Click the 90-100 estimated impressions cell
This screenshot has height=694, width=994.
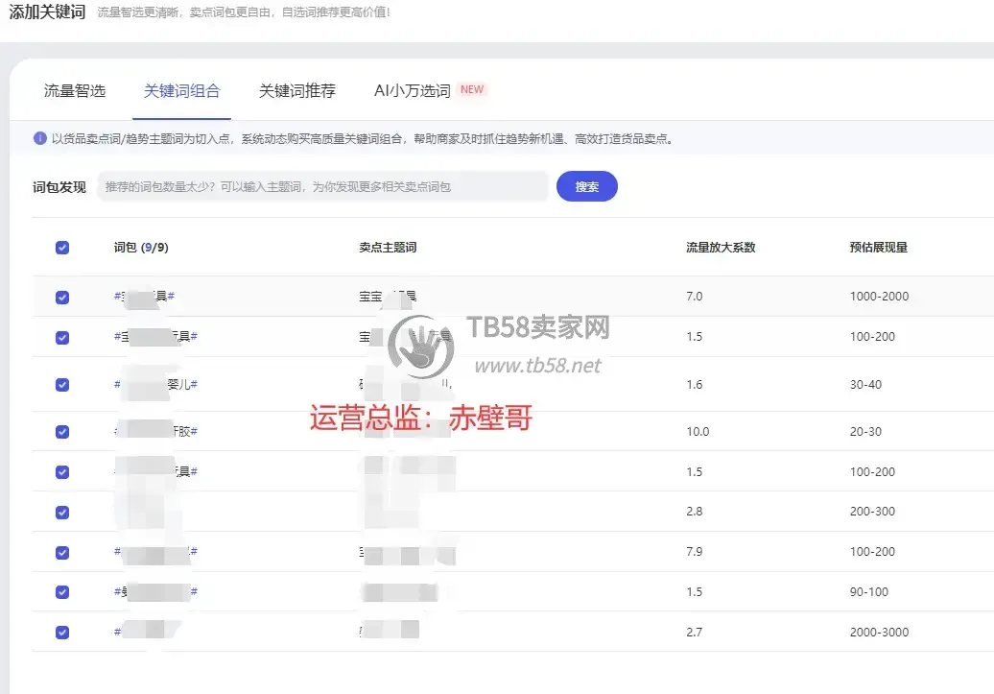click(868, 592)
